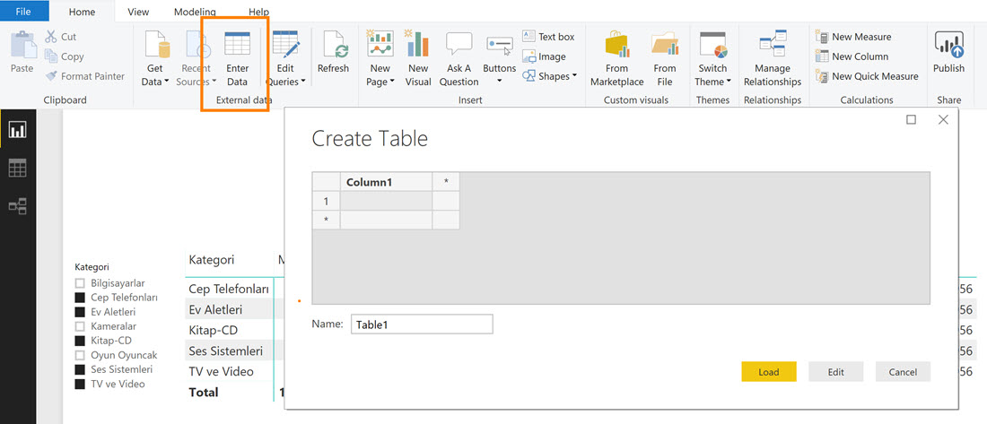Image resolution: width=987 pixels, height=424 pixels.
Task: Insert an Image
Action: (x=544, y=56)
